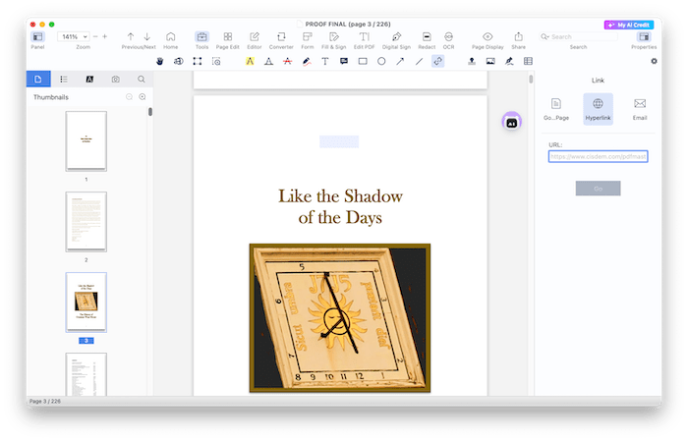Click the zoom in plus button

point(105,36)
